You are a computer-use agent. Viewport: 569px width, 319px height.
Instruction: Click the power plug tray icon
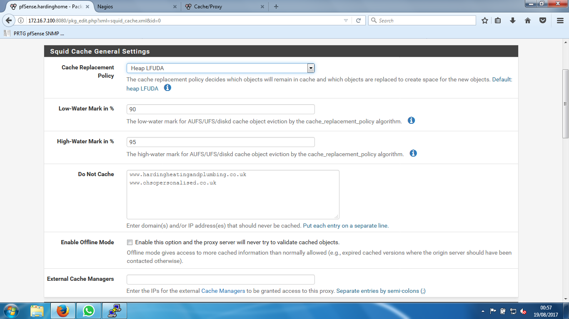coord(503,311)
